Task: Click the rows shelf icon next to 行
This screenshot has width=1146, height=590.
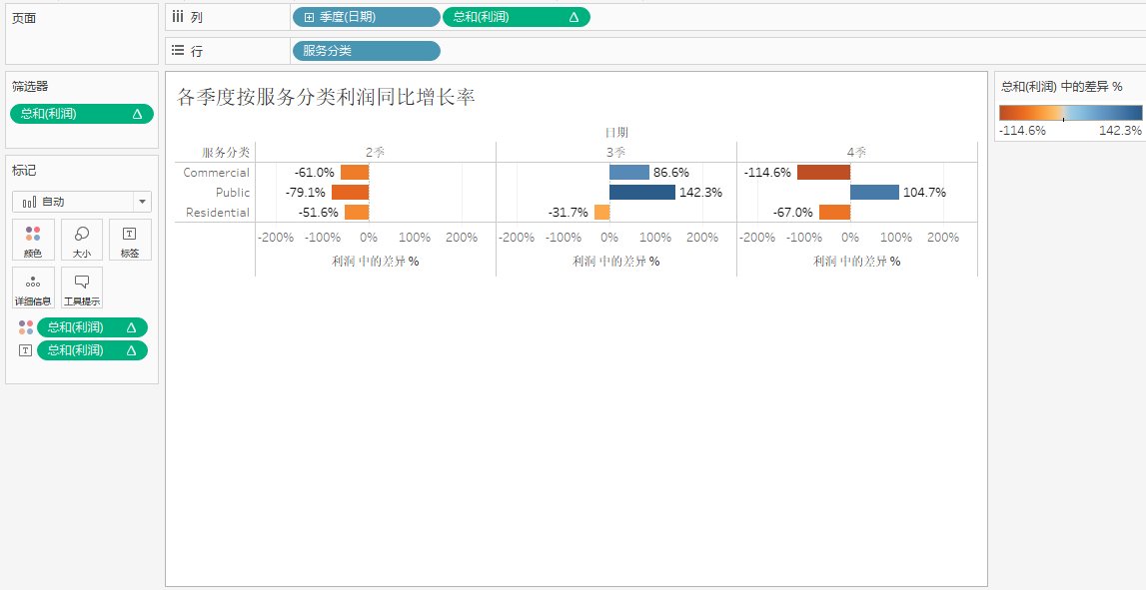Action: [178, 51]
